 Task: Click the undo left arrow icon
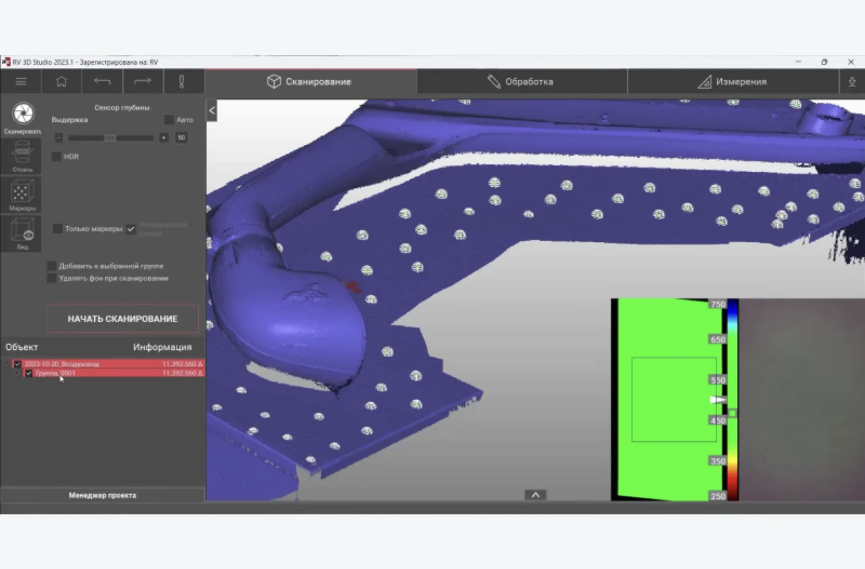(102, 82)
